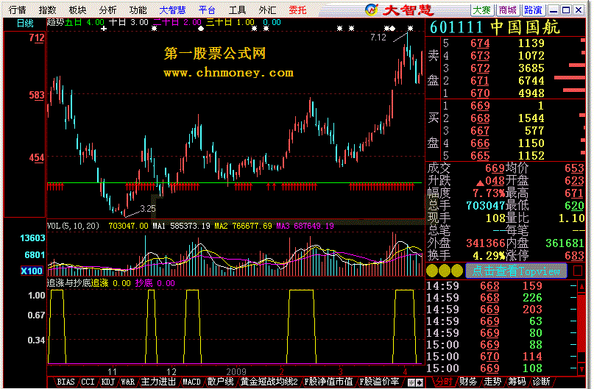The height and width of the screenshot is (389, 594).
Task: Click the 趋势 indicator label on main chart
Action: (55, 23)
